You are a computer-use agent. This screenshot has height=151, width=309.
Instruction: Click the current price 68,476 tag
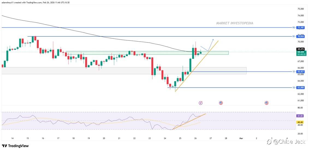pyautogui.click(x=301, y=49)
